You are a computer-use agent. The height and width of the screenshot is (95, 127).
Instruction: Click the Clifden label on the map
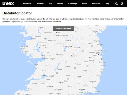pyautogui.click(x=23, y=49)
